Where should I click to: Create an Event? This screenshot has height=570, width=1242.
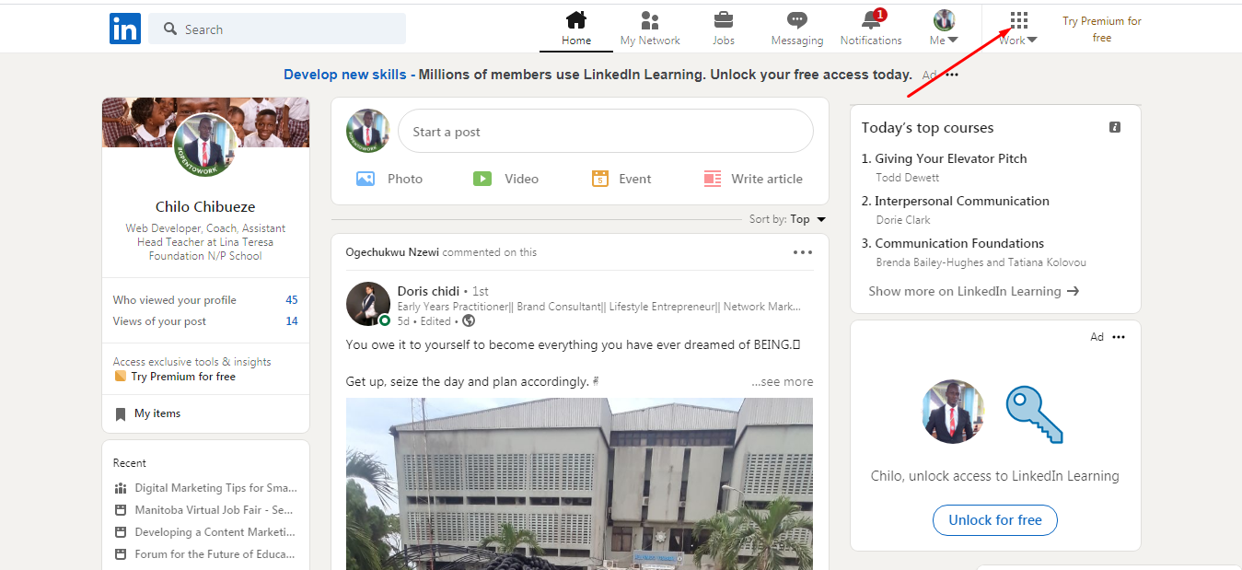621,179
